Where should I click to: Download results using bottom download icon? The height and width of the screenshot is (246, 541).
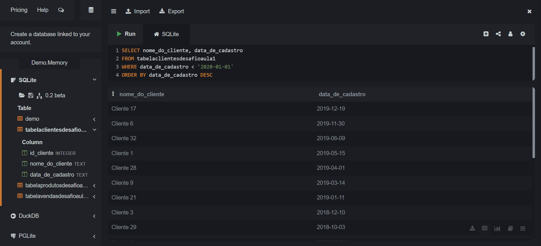(x=472, y=229)
